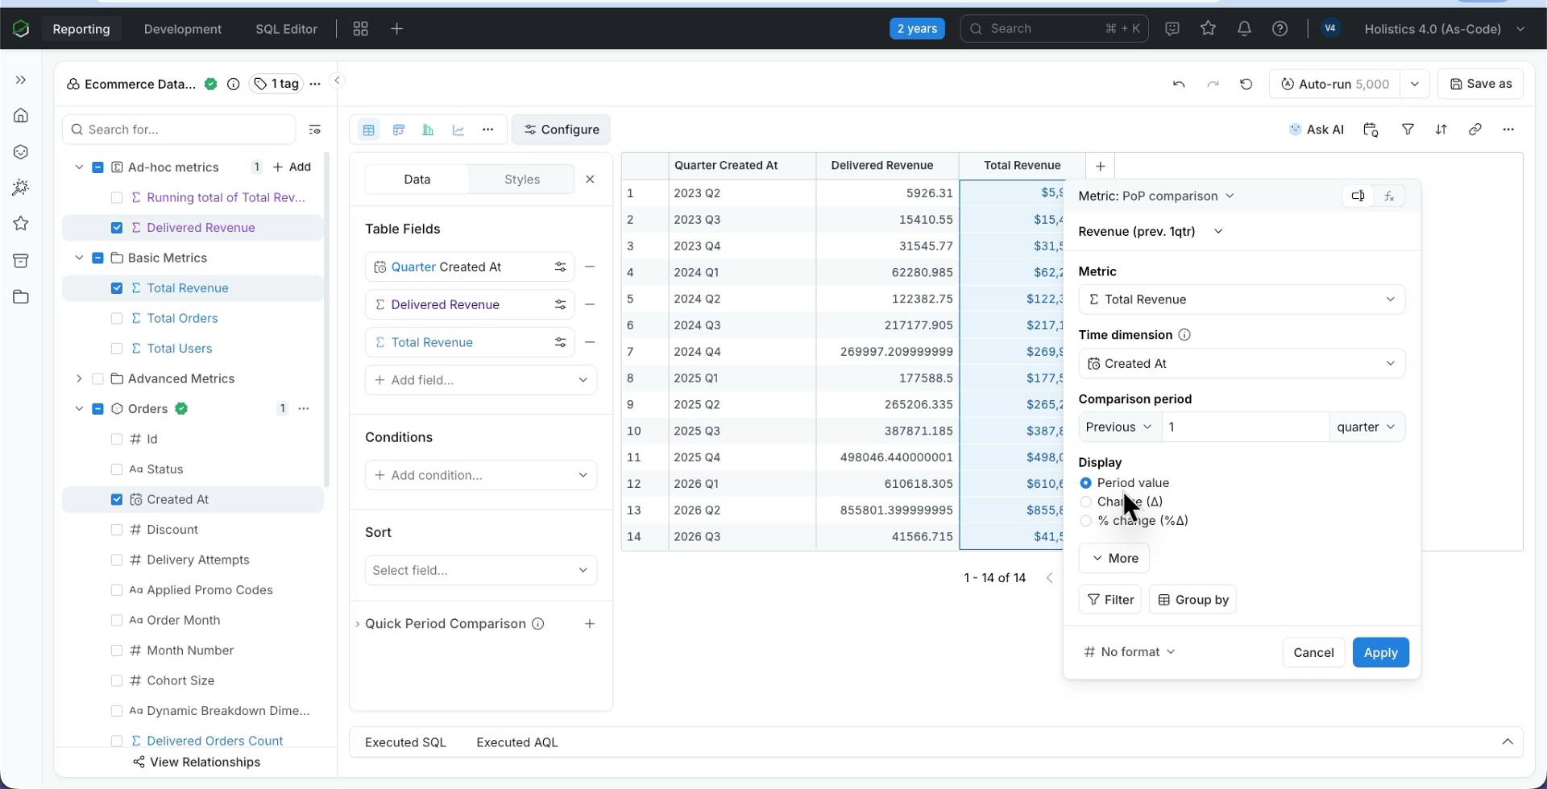1547x789 pixels.
Task: Go to Home icon in sidebar
Action: click(x=21, y=116)
